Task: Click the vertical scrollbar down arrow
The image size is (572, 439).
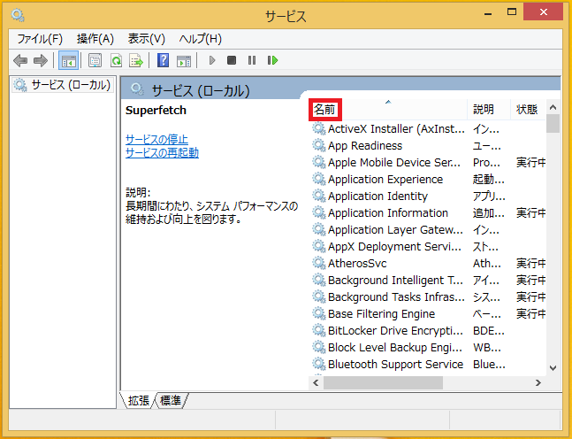Action: click(553, 368)
